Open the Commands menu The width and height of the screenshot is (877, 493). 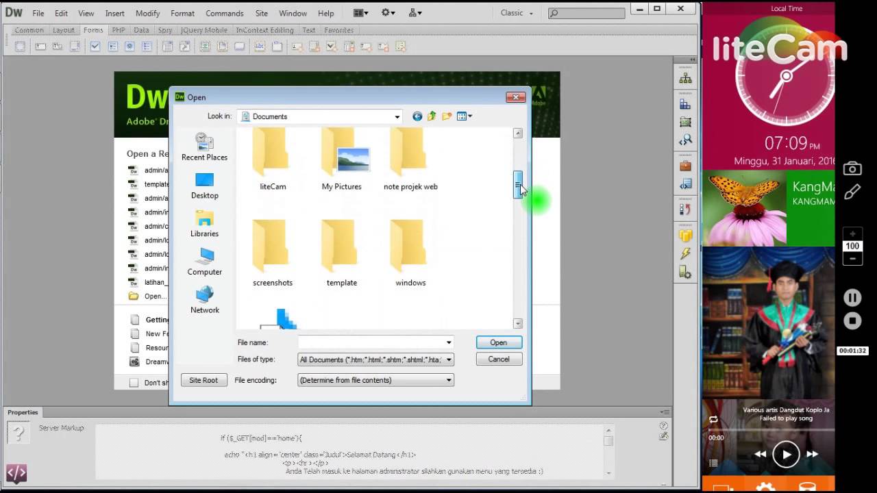pyautogui.click(x=224, y=13)
